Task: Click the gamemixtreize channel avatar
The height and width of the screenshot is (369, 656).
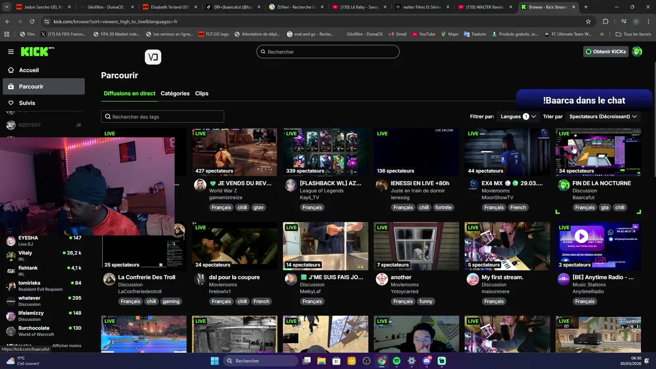Action: (200, 185)
